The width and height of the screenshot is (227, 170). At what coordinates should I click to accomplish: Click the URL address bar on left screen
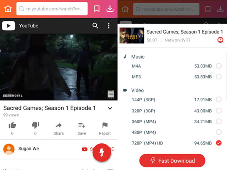pyautogui.click(x=52, y=9)
